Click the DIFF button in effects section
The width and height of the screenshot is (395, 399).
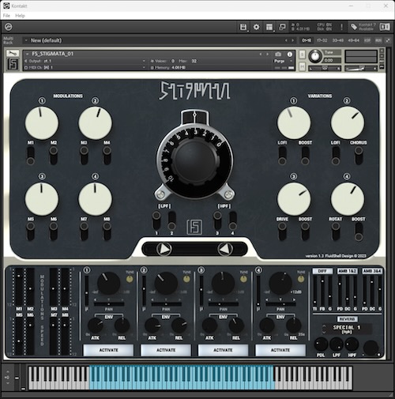point(322,271)
